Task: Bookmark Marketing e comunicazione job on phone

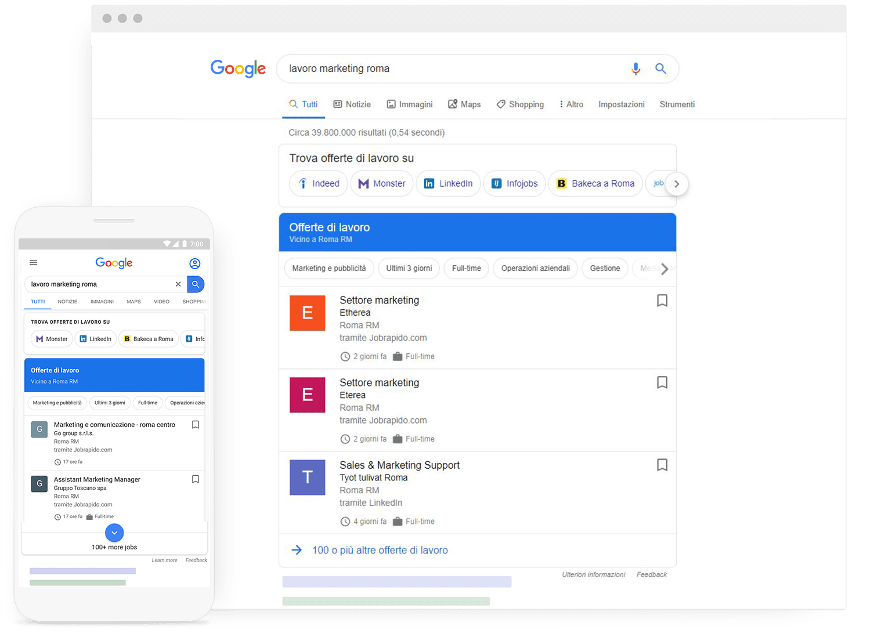Action: click(196, 425)
